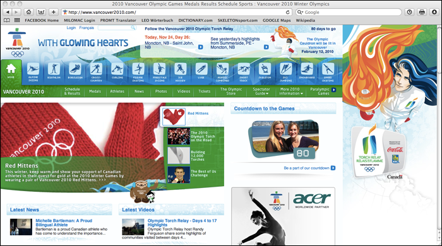Show Top Sites grid icon

pos(17,20)
